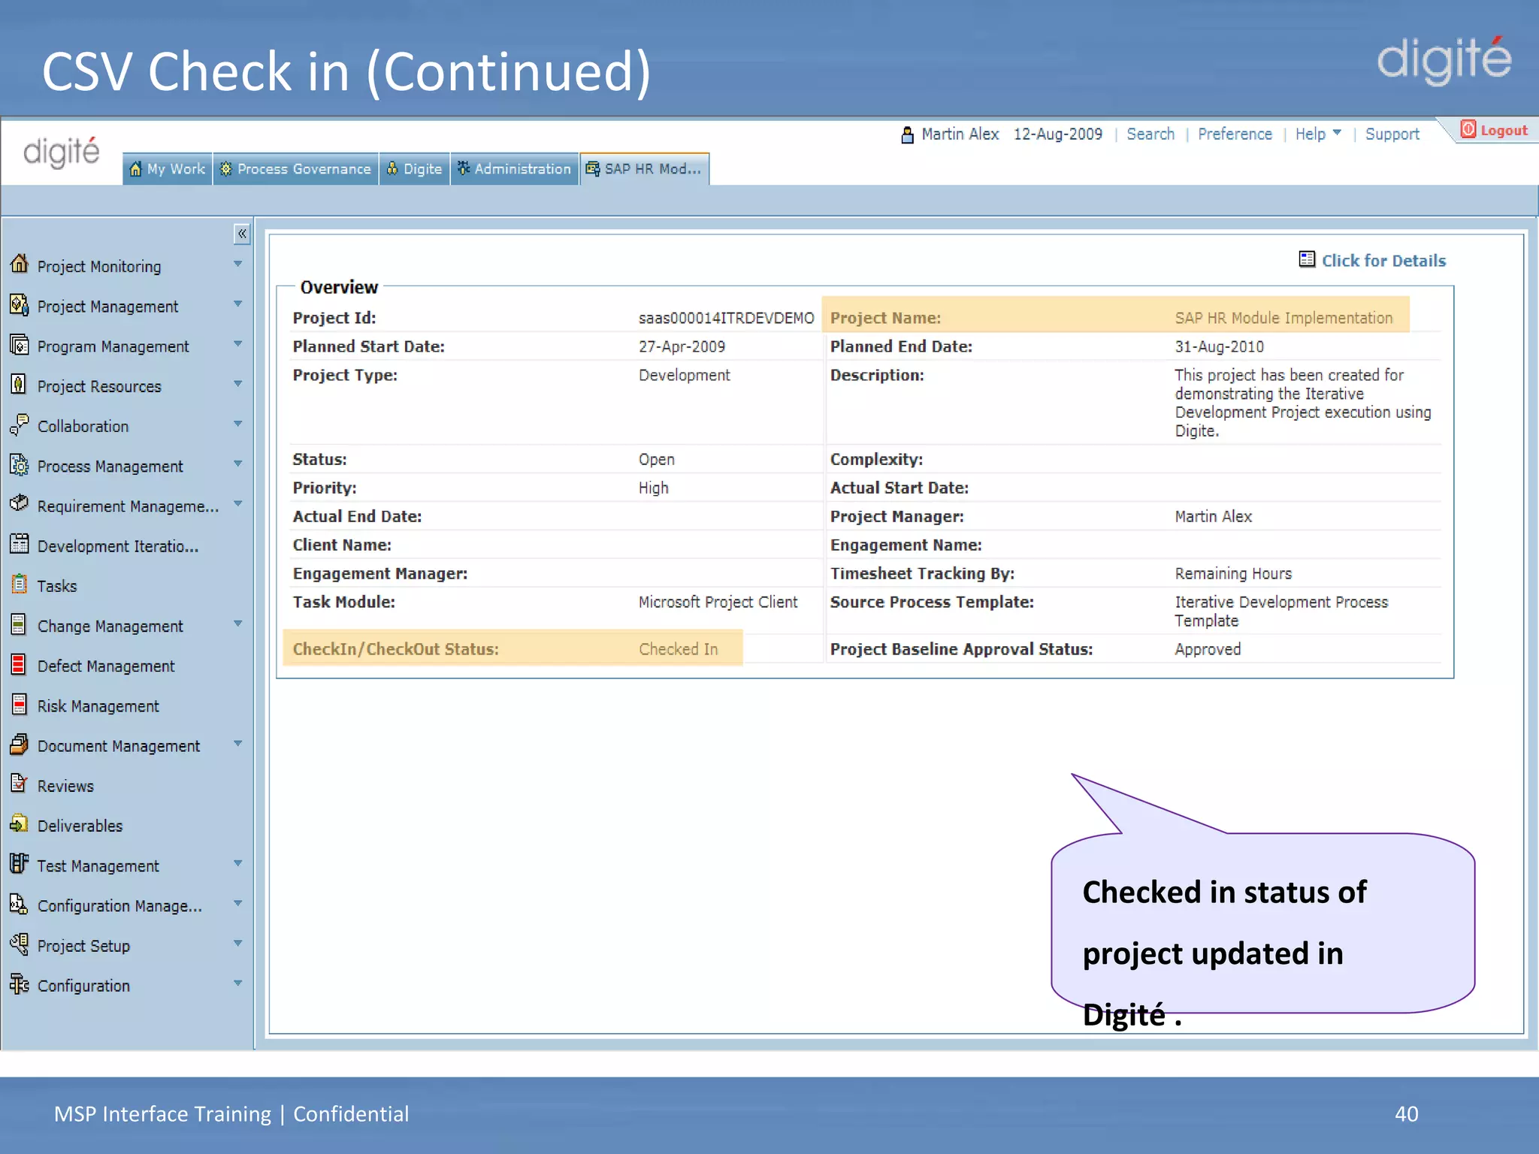This screenshot has width=1539, height=1154.
Task: Expand the Program Management arrow
Action: (238, 343)
